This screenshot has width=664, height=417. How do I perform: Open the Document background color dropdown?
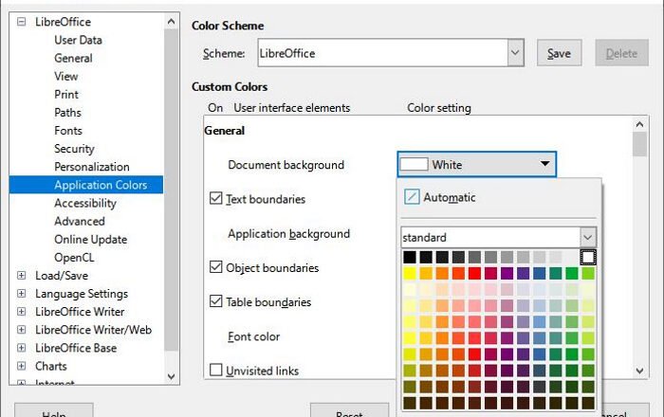477,164
